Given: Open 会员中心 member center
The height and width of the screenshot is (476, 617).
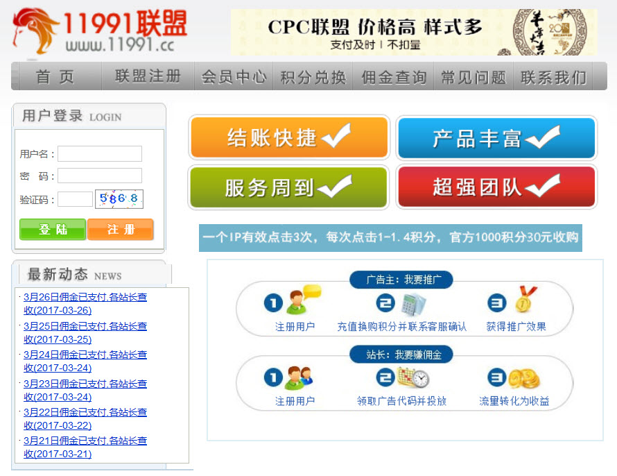Looking at the screenshot, I should coord(233,77).
